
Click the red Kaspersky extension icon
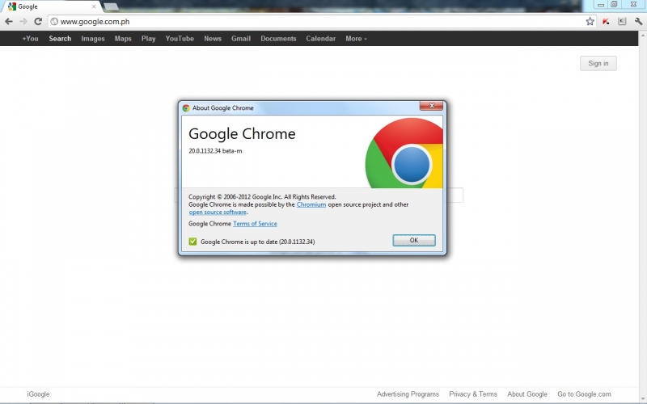607,22
